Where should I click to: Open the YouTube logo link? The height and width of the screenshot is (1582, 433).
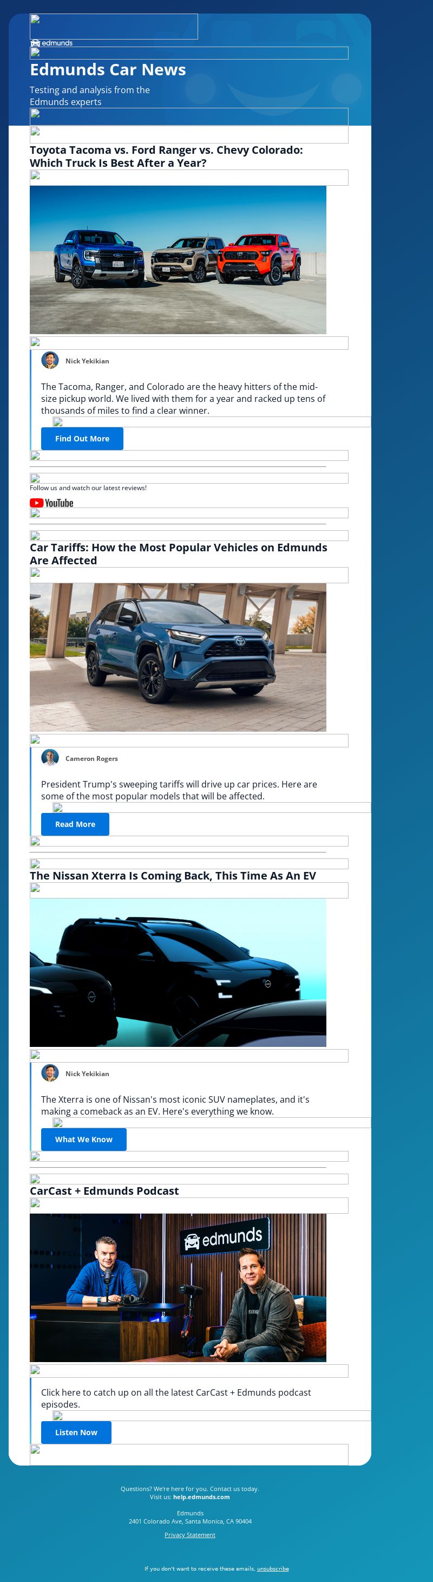click(x=51, y=503)
